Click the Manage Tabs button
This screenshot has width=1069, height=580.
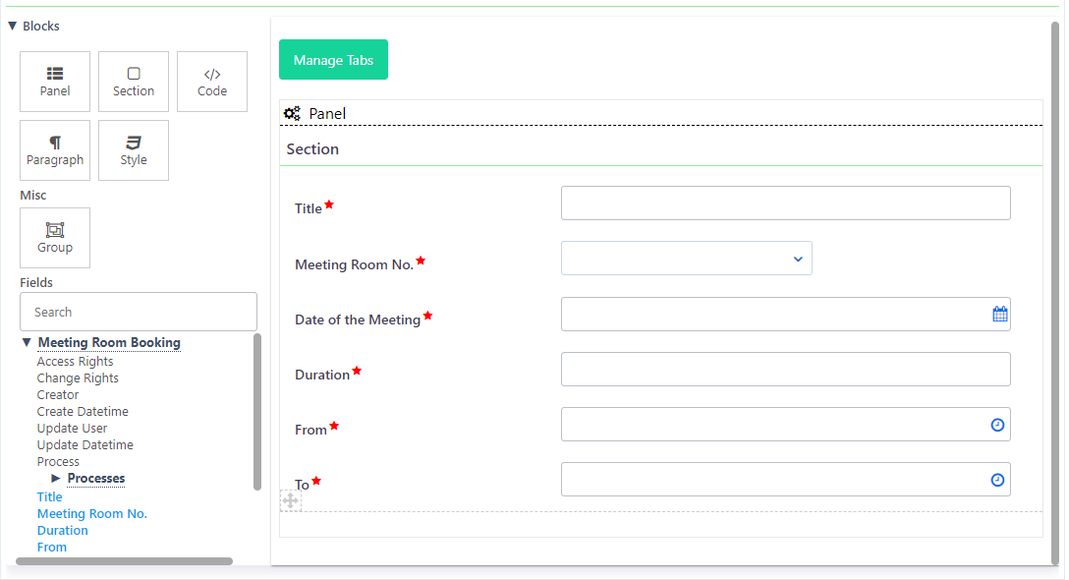333,60
